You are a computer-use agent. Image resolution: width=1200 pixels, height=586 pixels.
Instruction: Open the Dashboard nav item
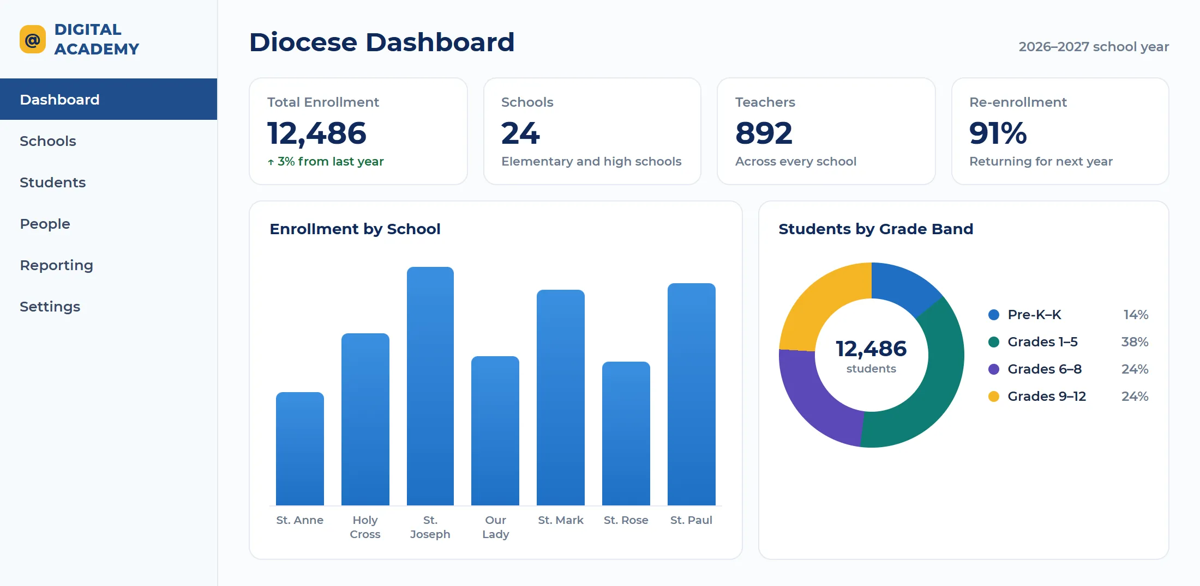[x=109, y=99]
